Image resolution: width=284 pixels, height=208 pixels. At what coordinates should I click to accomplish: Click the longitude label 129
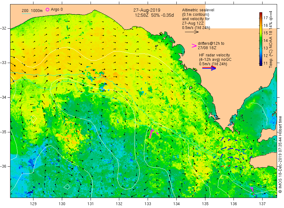(33, 204)
